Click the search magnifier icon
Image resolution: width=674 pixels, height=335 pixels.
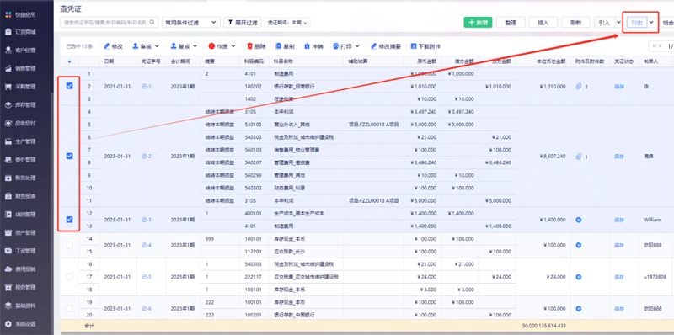click(x=152, y=23)
